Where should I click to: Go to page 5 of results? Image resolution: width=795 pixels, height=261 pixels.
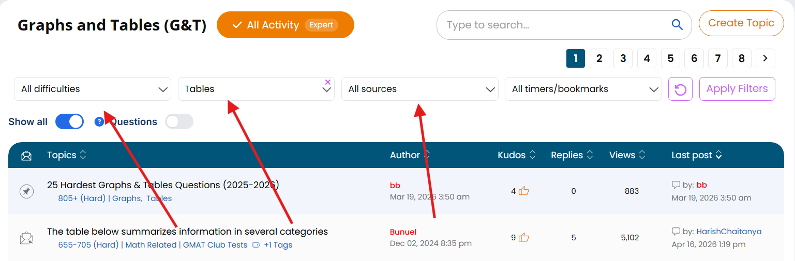point(670,58)
